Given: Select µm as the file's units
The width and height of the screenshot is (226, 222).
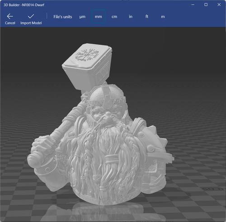Looking at the screenshot, I should (82, 17).
